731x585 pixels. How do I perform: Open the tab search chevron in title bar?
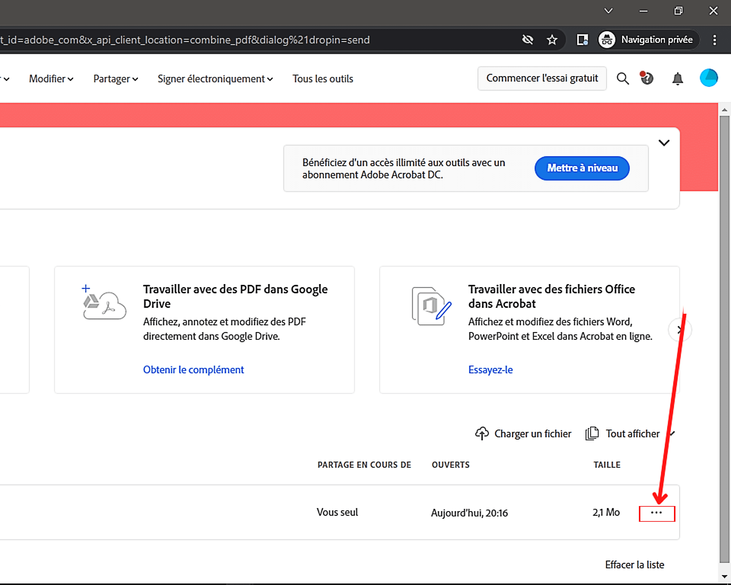[609, 11]
